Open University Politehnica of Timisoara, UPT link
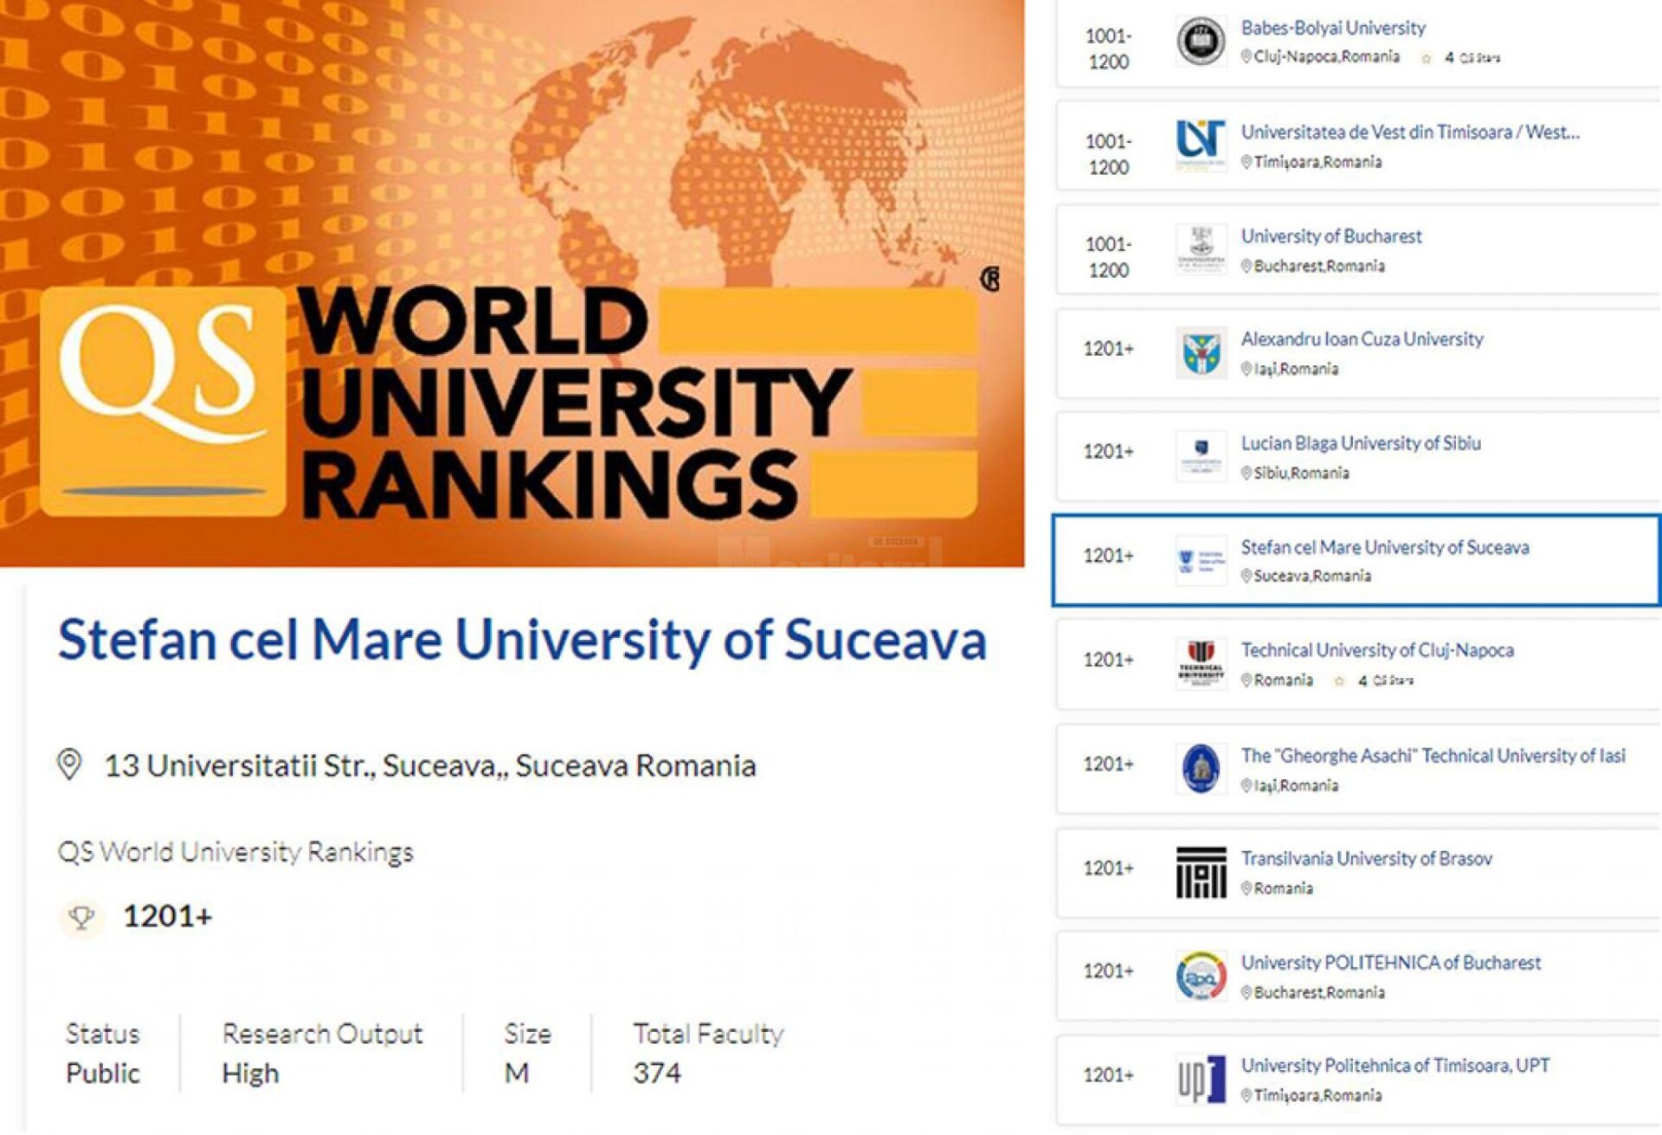Image resolution: width=1662 pixels, height=1135 pixels. point(1395,1066)
